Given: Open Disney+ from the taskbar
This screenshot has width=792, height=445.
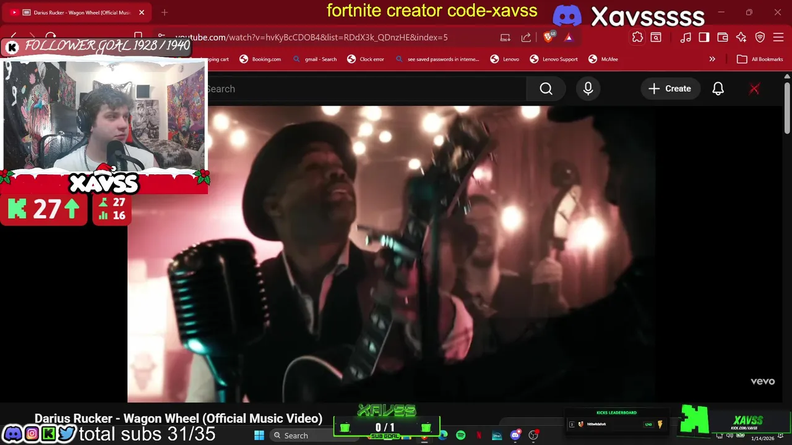Looking at the screenshot, I should point(497,436).
